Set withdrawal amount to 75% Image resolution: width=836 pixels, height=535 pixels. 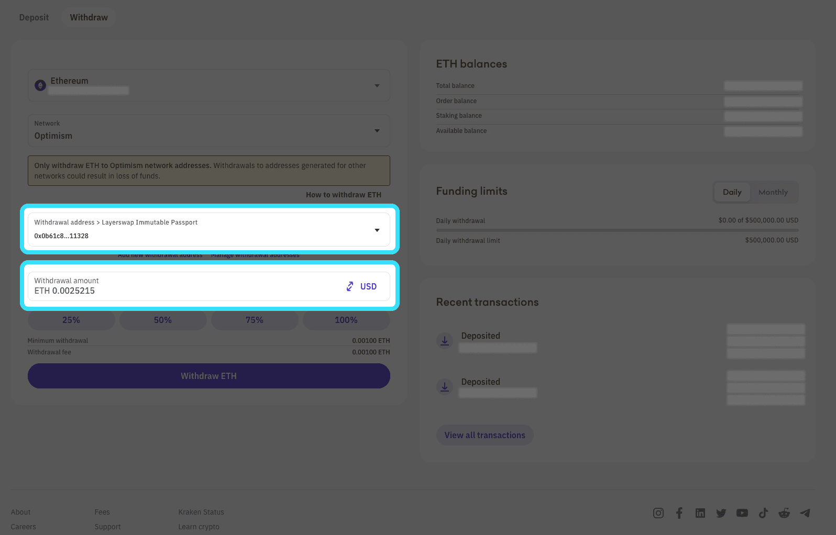click(255, 320)
